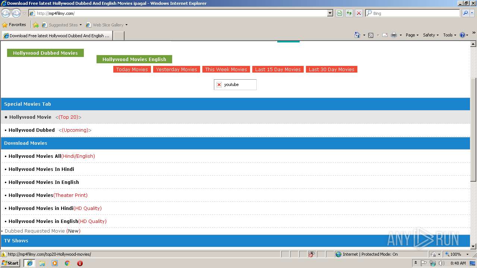
Task: Open the Print options dropdown arrow
Action: click(401, 35)
